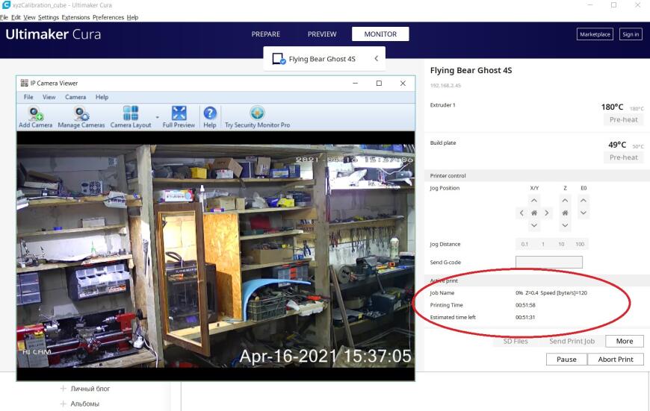This screenshot has height=411, width=650.
Task: Expand the Альбомы tree item
Action: 64,404
